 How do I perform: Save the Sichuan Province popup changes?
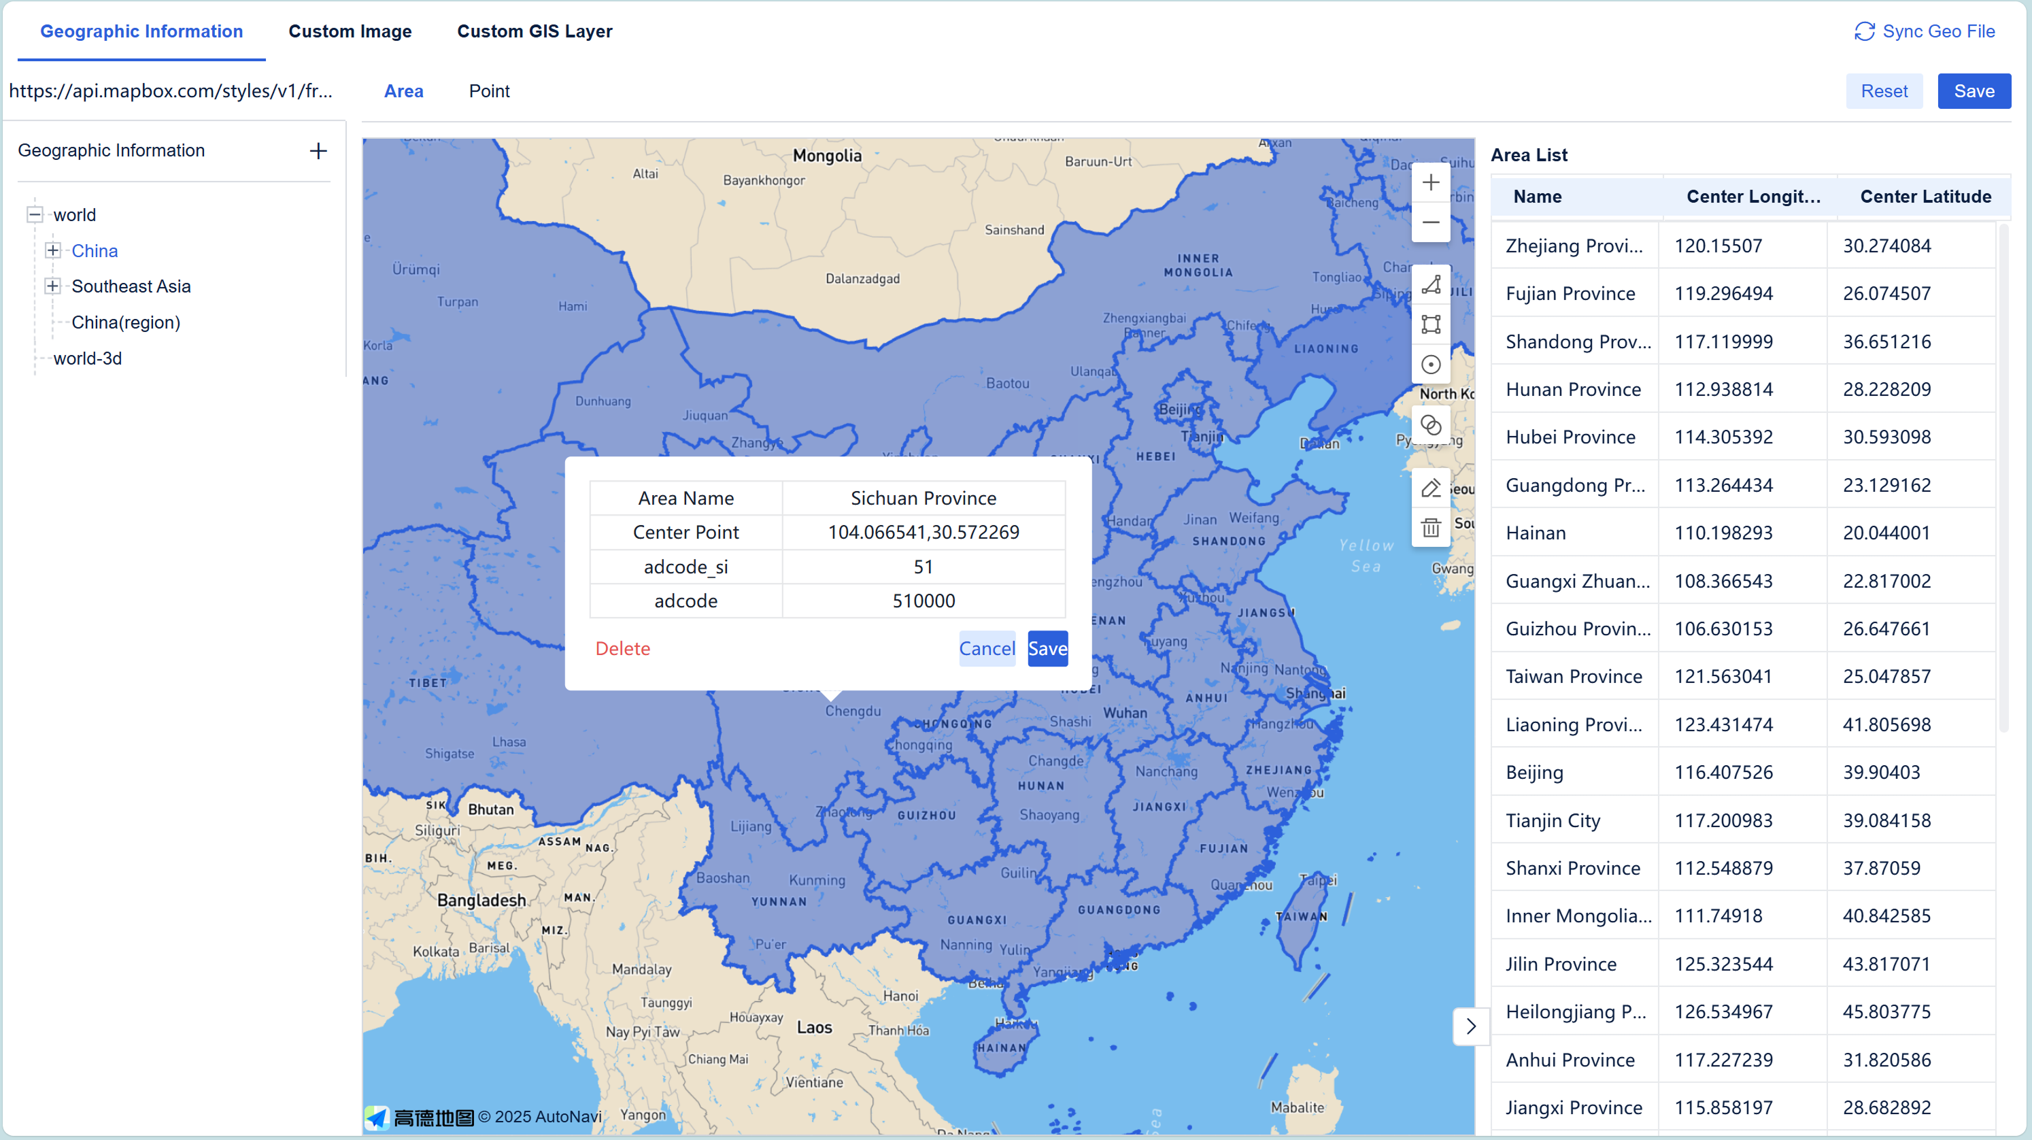click(1047, 648)
